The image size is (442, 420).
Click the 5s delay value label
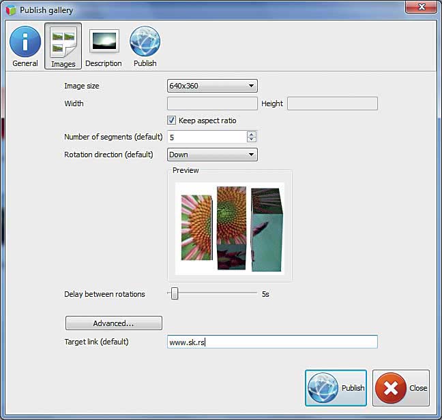point(265,294)
